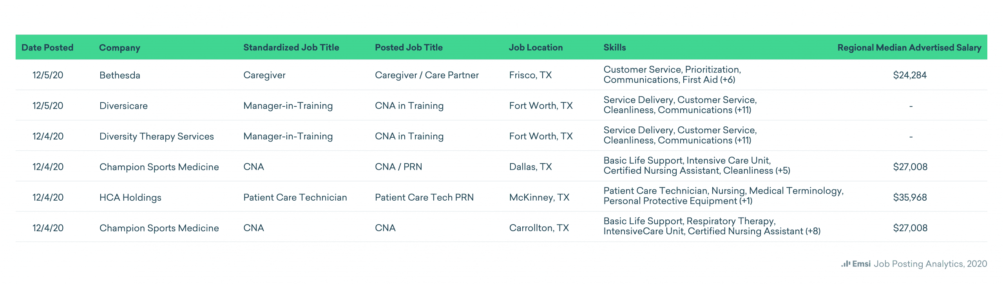Open Diversity Therapy Services company entry
Viewport: 1003px width, 284px height.
pos(156,136)
